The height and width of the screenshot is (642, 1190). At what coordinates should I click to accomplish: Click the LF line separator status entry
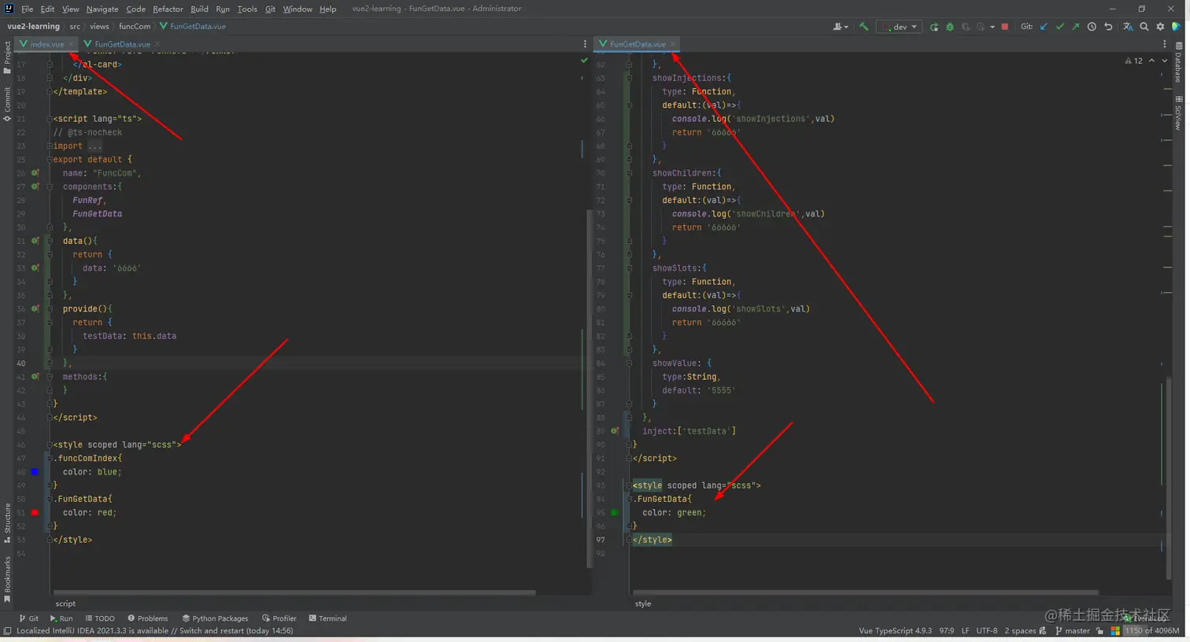pos(965,631)
